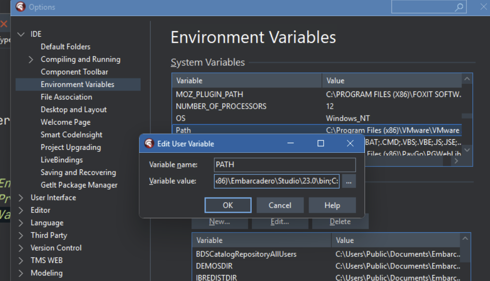Expand the TMS WEB node

click(x=21, y=261)
